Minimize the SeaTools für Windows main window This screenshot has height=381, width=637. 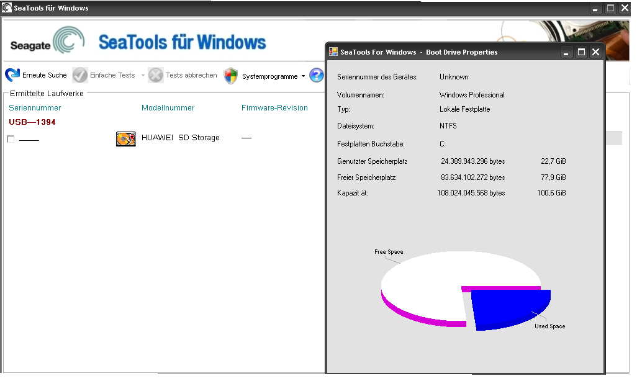coord(595,8)
